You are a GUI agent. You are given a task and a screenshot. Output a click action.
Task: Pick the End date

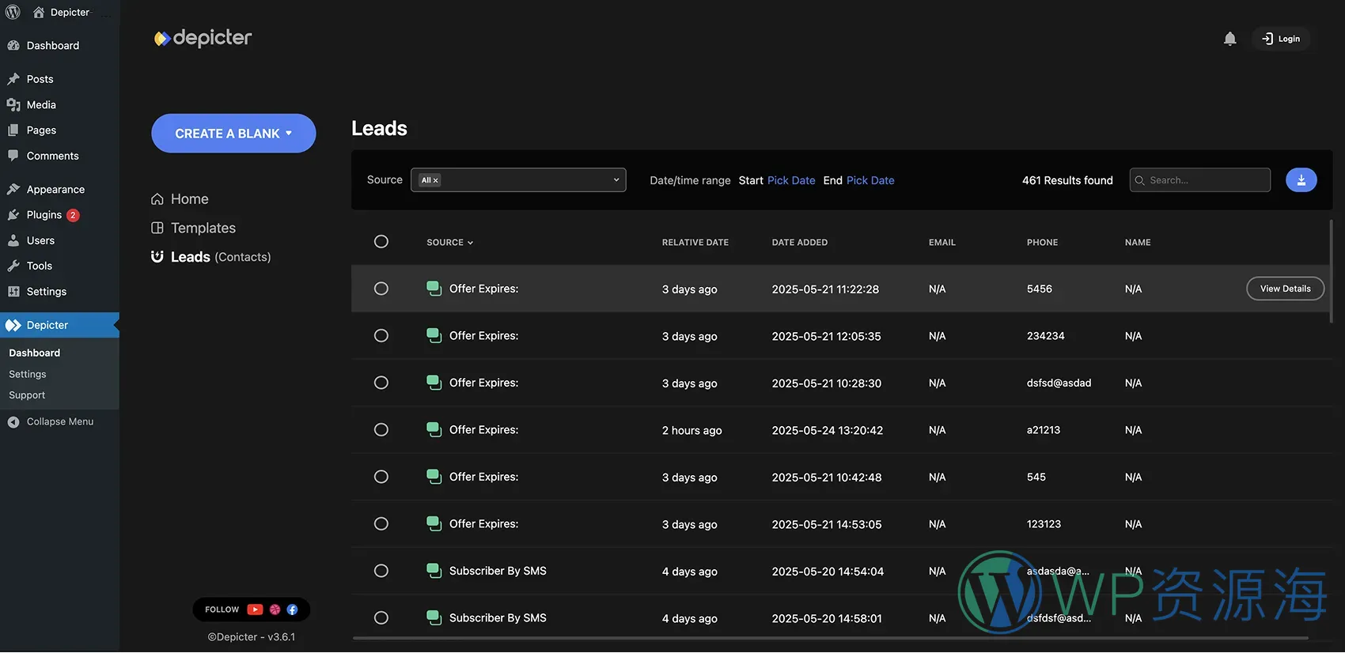(x=870, y=180)
